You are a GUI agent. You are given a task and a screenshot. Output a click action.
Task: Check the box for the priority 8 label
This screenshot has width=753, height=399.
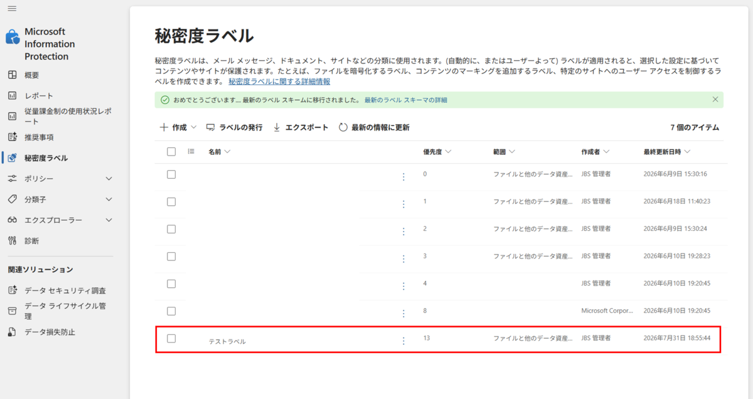[x=171, y=311]
